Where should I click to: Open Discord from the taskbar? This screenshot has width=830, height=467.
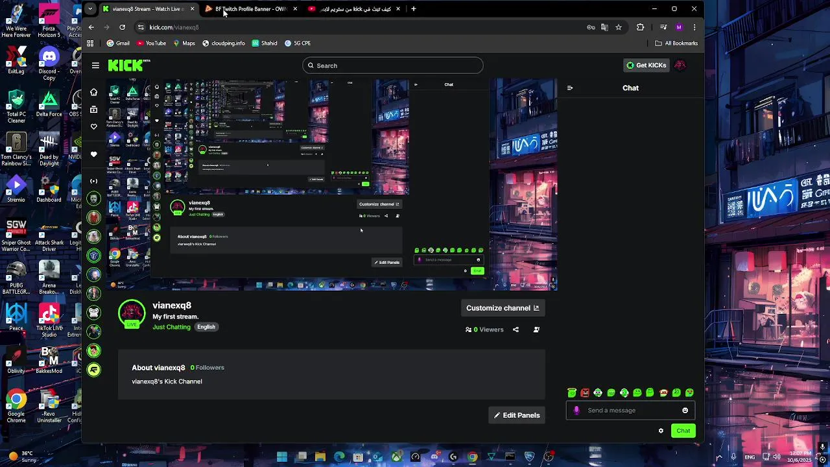click(434, 457)
